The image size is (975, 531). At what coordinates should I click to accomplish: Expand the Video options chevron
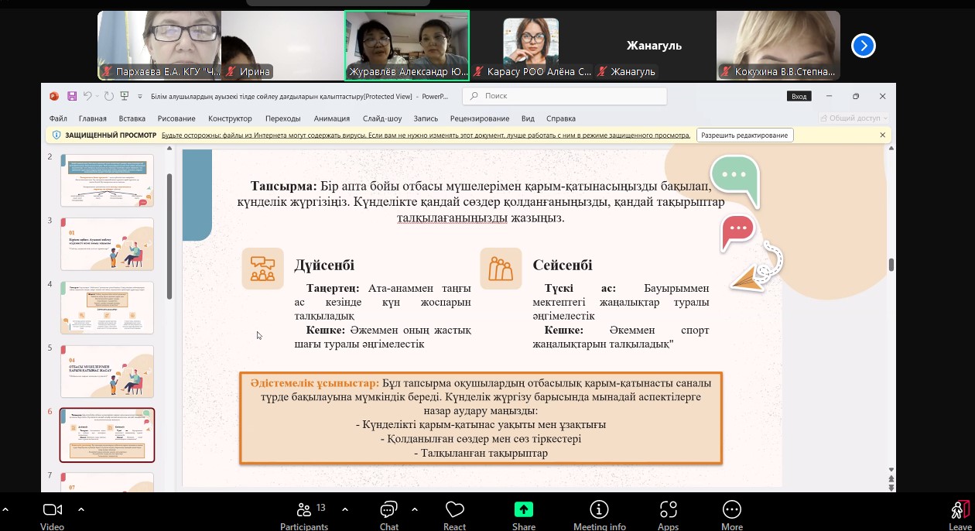[x=81, y=509]
